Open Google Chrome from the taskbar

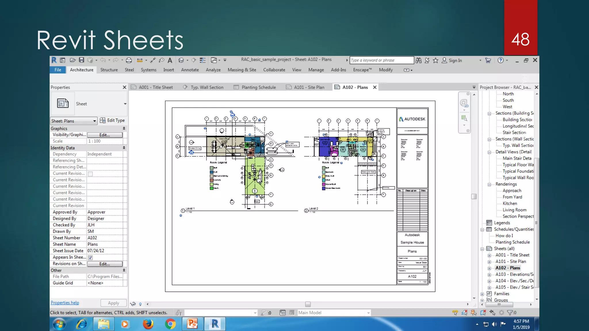pos(170,324)
